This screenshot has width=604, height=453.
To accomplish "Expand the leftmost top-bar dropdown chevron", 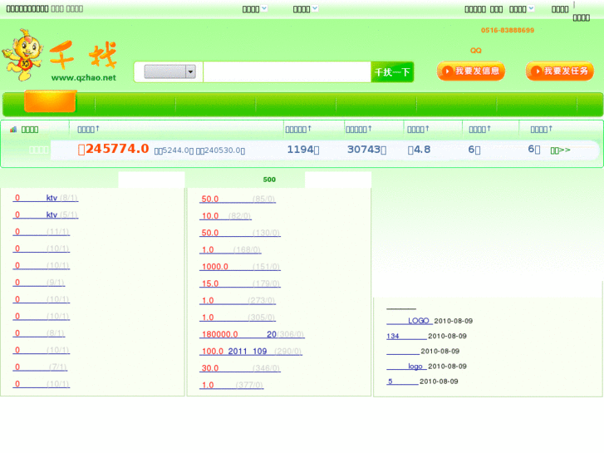I will 264,8.
